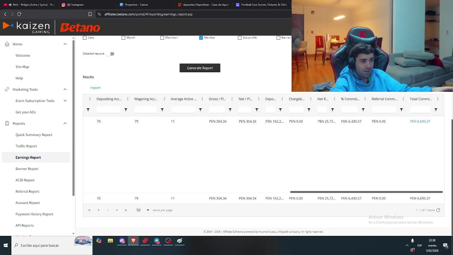
Task: Go back with browser back arrow
Action: coord(5,14)
